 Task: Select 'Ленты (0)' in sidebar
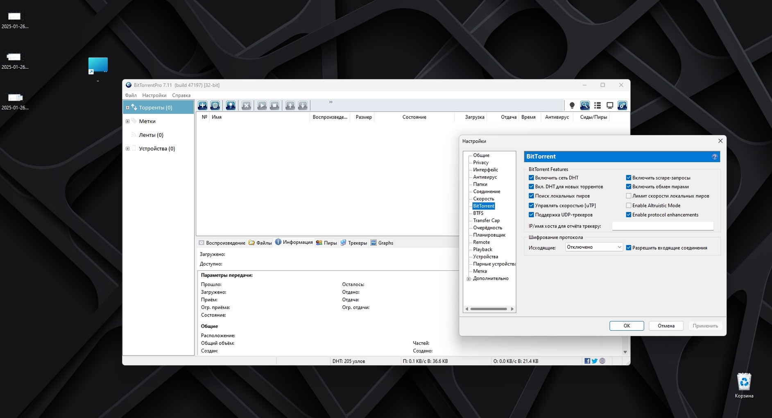click(151, 135)
